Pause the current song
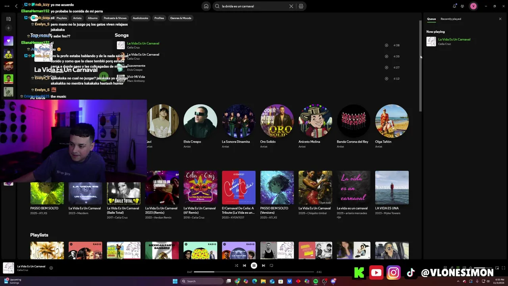Image resolution: width=508 pixels, height=286 pixels. click(254, 266)
